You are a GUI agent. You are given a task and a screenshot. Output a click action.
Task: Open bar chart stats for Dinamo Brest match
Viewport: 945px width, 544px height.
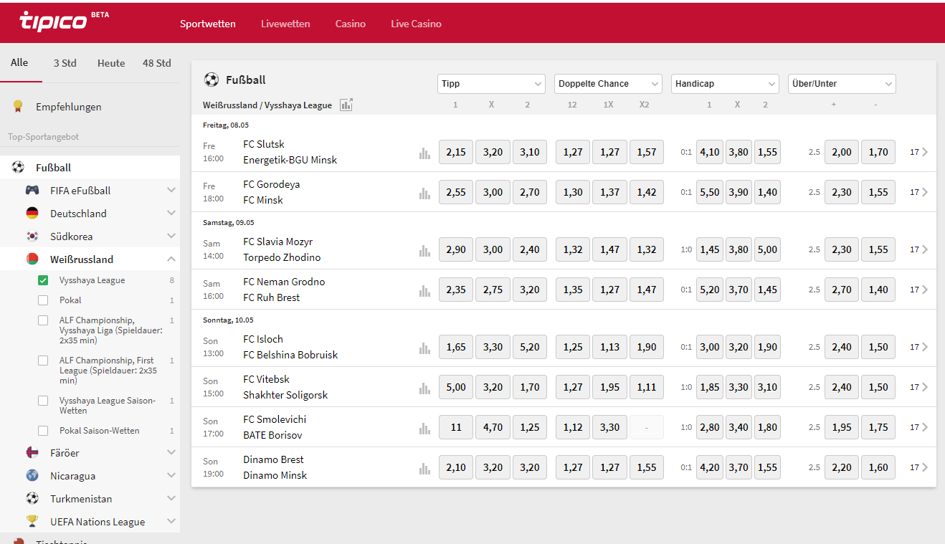424,468
